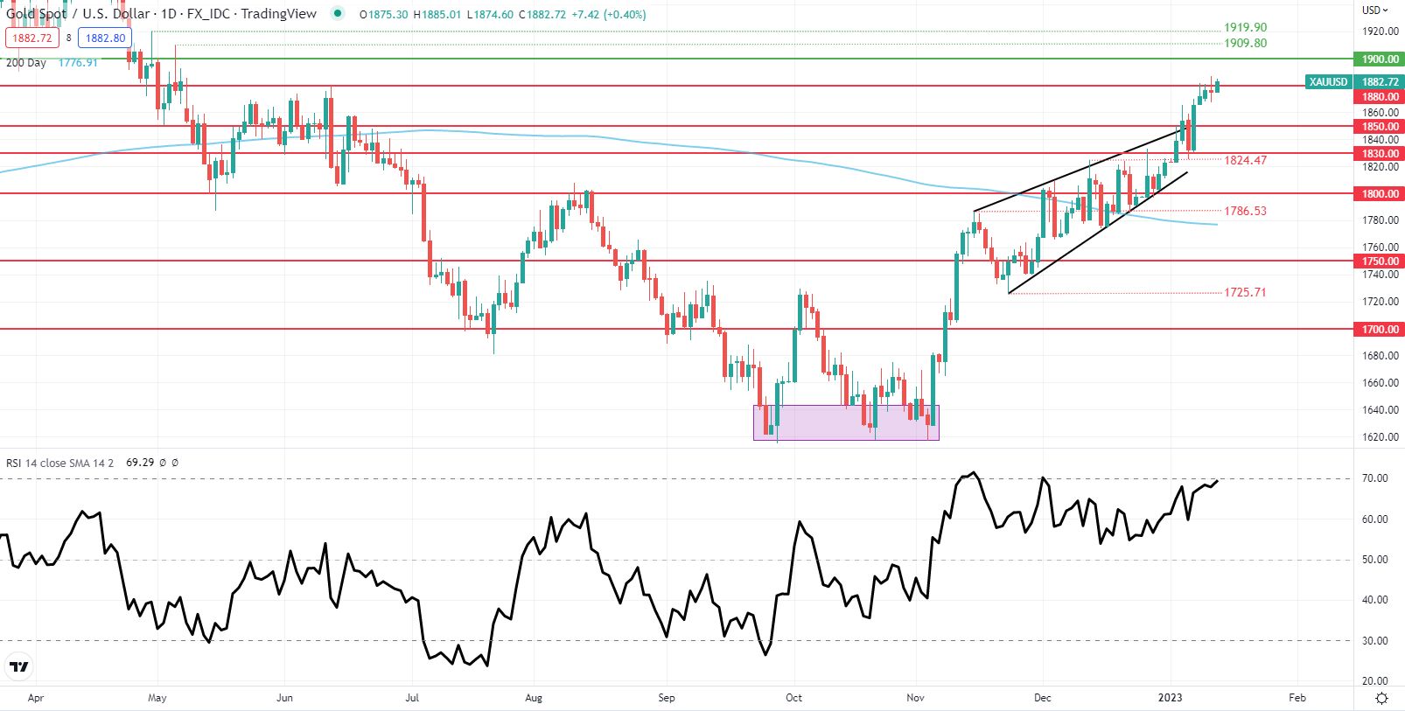The image size is (1405, 711).
Task: Click the open price O1875.30
Action: pyautogui.click(x=384, y=15)
